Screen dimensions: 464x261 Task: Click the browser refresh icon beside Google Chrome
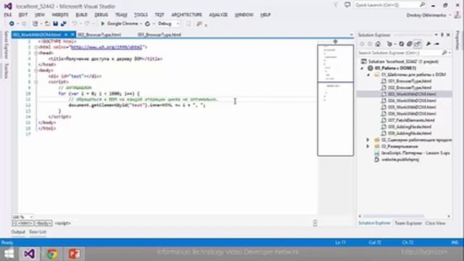tap(147, 23)
